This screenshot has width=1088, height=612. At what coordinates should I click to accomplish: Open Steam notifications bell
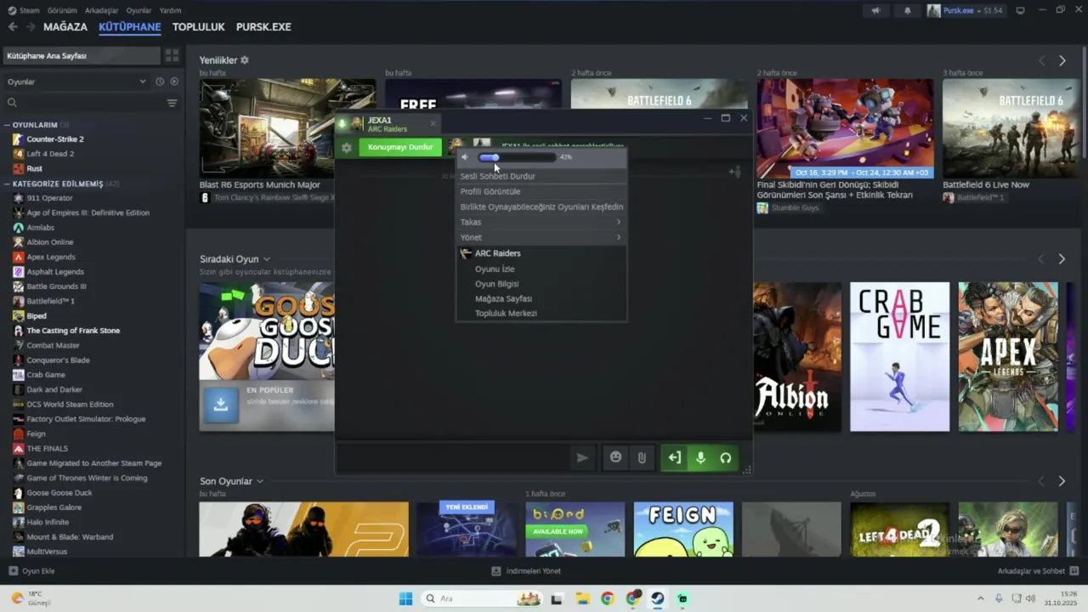(x=907, y=10)
